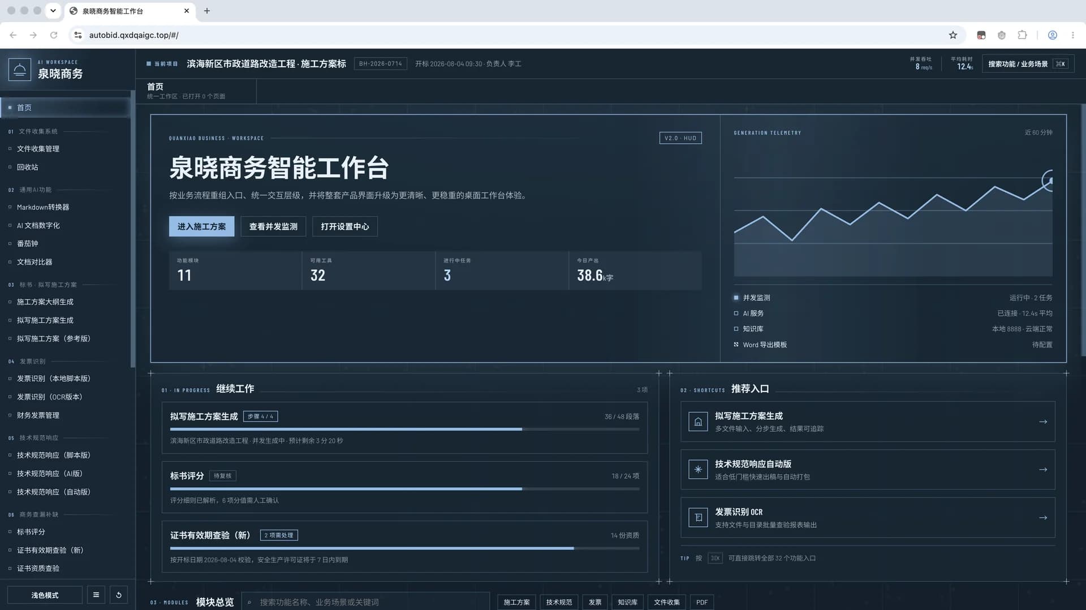The height and width of the screenshot is (610, 1086).
Task: Click the module search field 搜索功能名称
Action: pos(365,602)
